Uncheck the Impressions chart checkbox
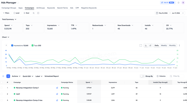 (x=12, y=45)
